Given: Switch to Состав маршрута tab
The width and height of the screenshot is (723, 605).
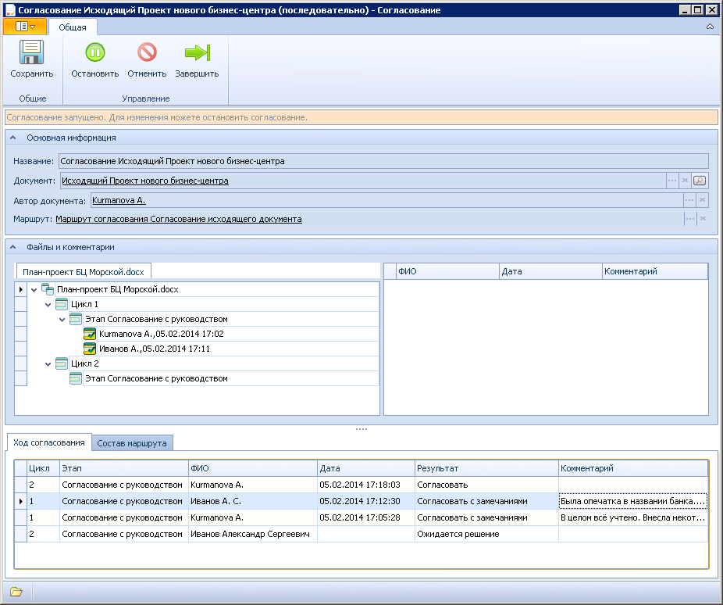Looking at the screenshot, I should (132, 443).
